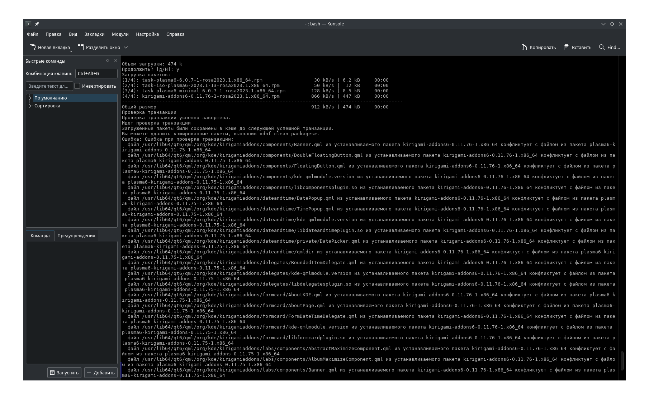Screen dimensions: 649x408
Task: Click the 'Общий размер' total line
Action: point(255,107)
